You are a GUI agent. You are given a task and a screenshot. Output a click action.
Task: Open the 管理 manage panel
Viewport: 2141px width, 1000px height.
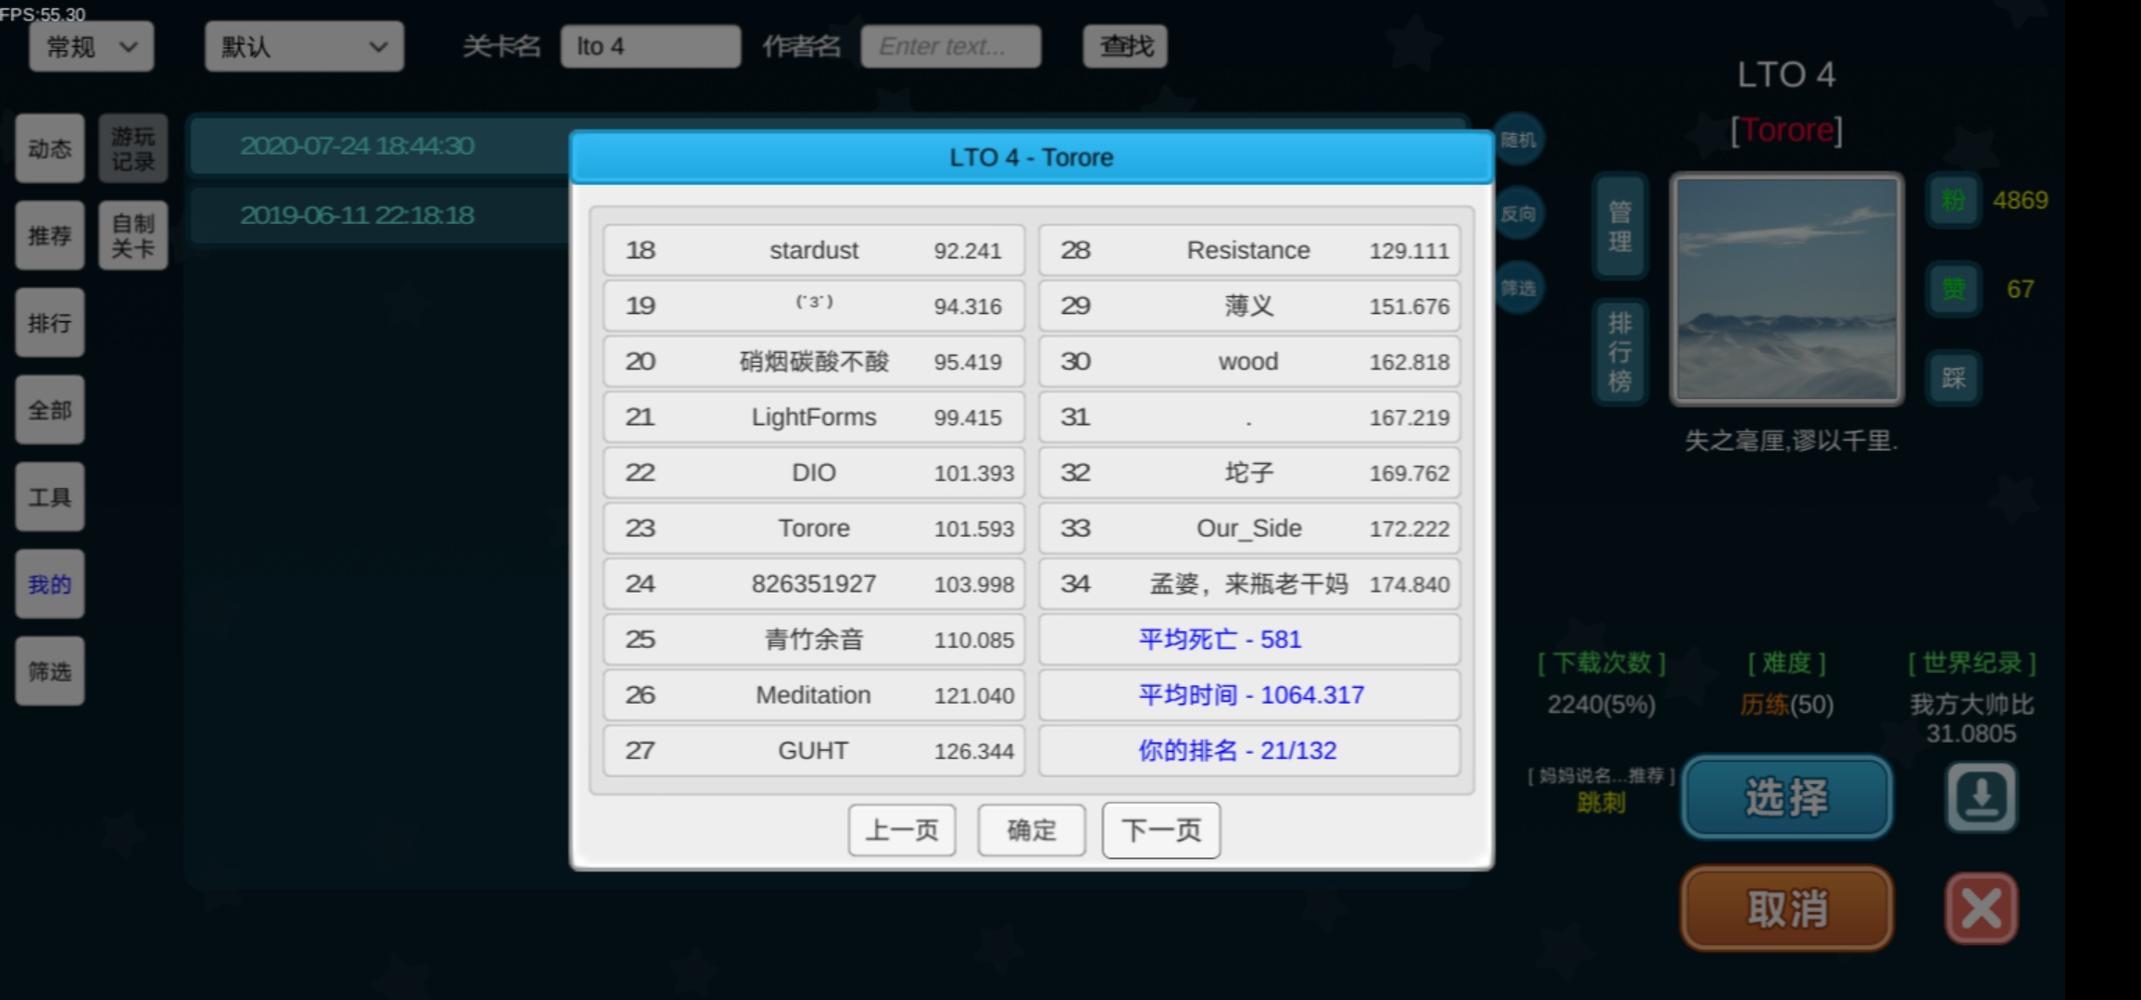click(x=1620, y=227)
